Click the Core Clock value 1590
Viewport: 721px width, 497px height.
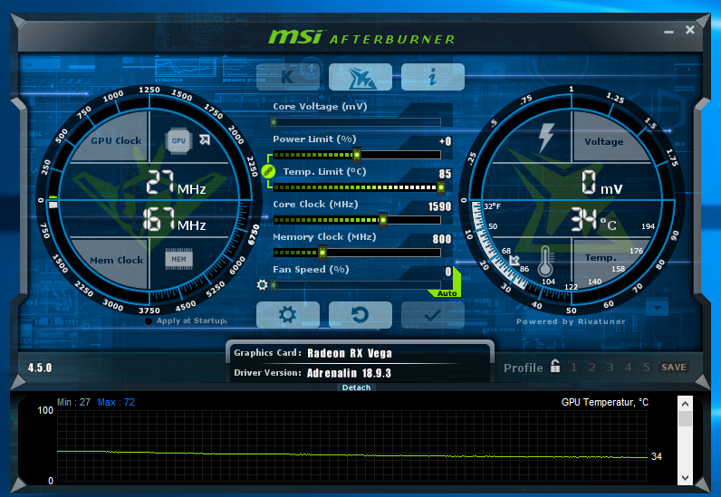[439, 206]
